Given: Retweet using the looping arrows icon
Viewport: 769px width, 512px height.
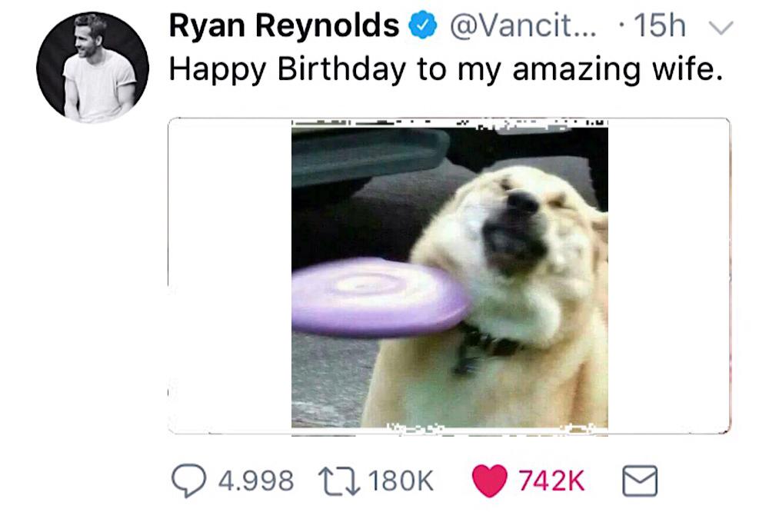Looking at the screenshot, I should [339, 480].
